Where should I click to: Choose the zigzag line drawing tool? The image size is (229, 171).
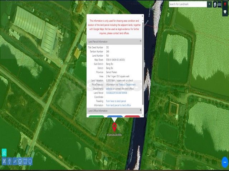pos(15,161)
